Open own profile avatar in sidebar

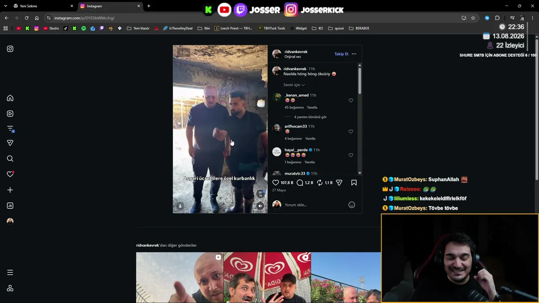(x=10, y=221)
